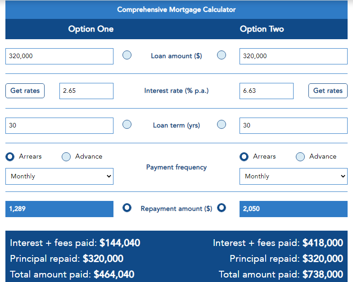Select Option Two loan amount radio button
The height and width of the screenshot is (282, 353).
click(222, 55)
